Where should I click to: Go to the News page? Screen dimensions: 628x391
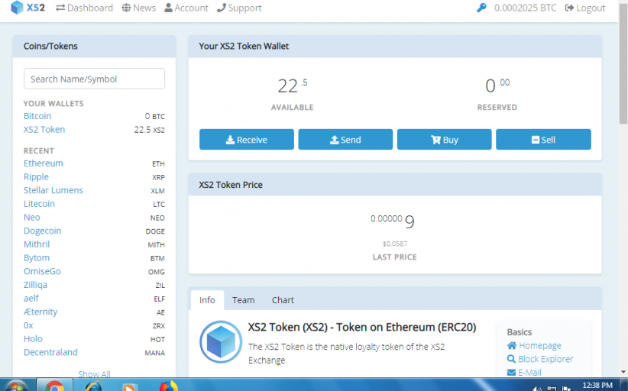(138, 8)
